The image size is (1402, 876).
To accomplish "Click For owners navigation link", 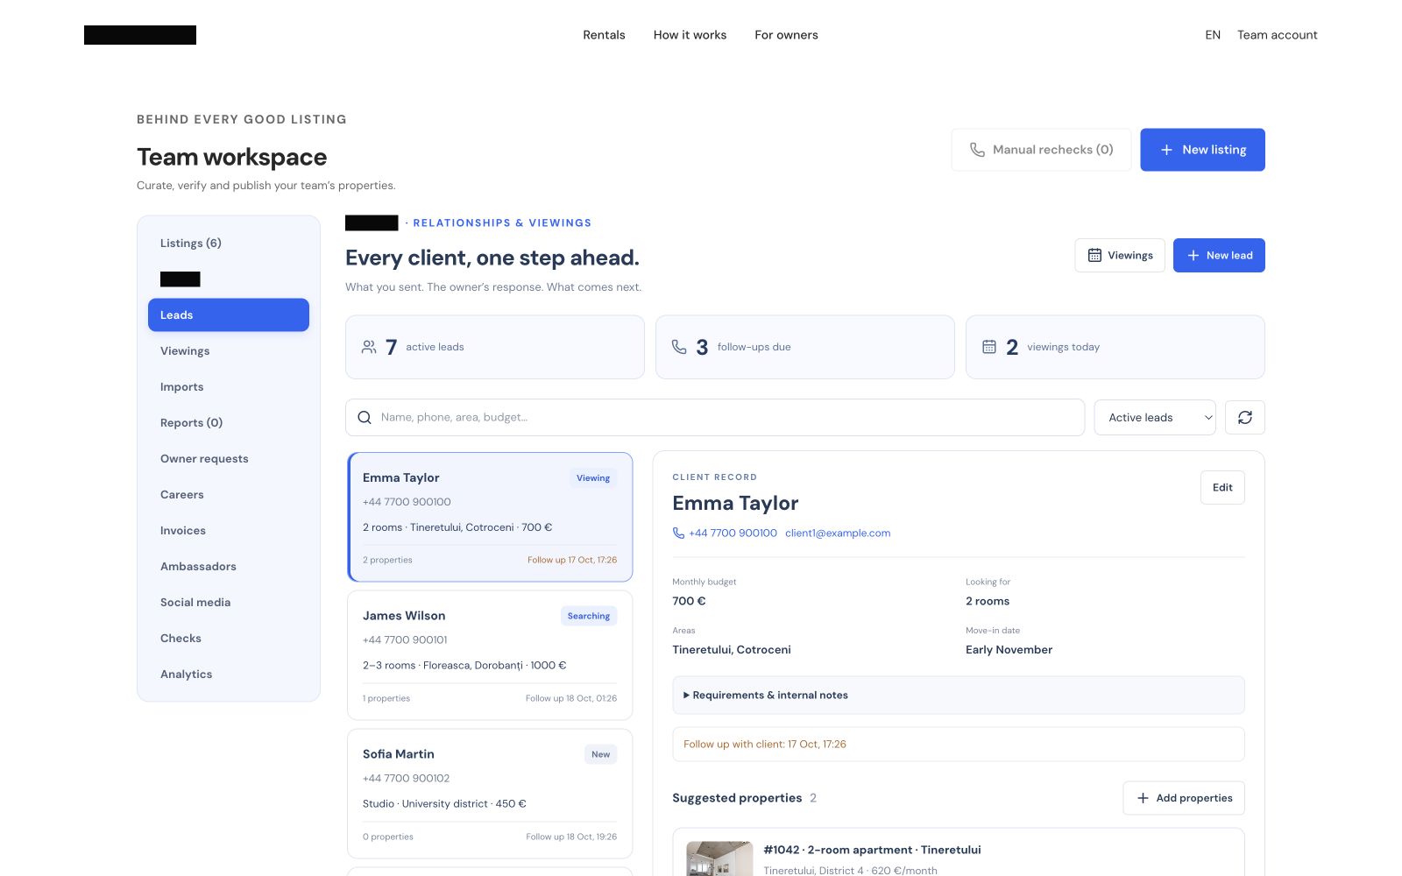I will [x=786, y=35].
